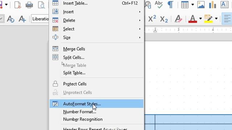The image size is (232, 130).
Task: Choose Protect Cells menu item
Action: 96,84
